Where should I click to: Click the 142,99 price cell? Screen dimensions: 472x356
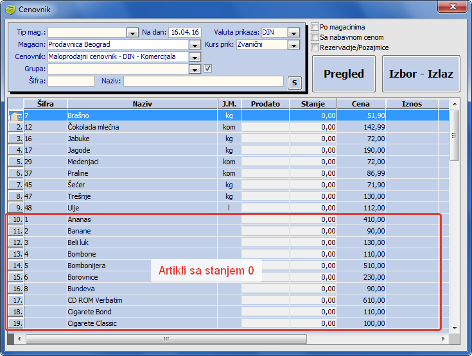pyautogui.click(x=361, y=127)
